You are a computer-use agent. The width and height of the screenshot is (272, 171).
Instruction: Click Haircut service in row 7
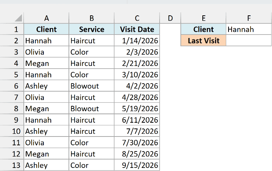coord(92,97)
